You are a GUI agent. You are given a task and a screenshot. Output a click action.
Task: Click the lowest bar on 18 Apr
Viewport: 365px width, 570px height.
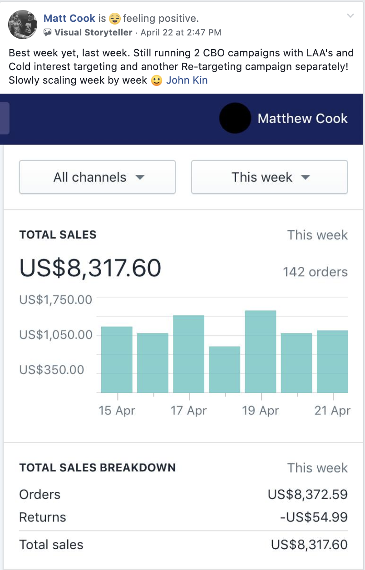224,369
